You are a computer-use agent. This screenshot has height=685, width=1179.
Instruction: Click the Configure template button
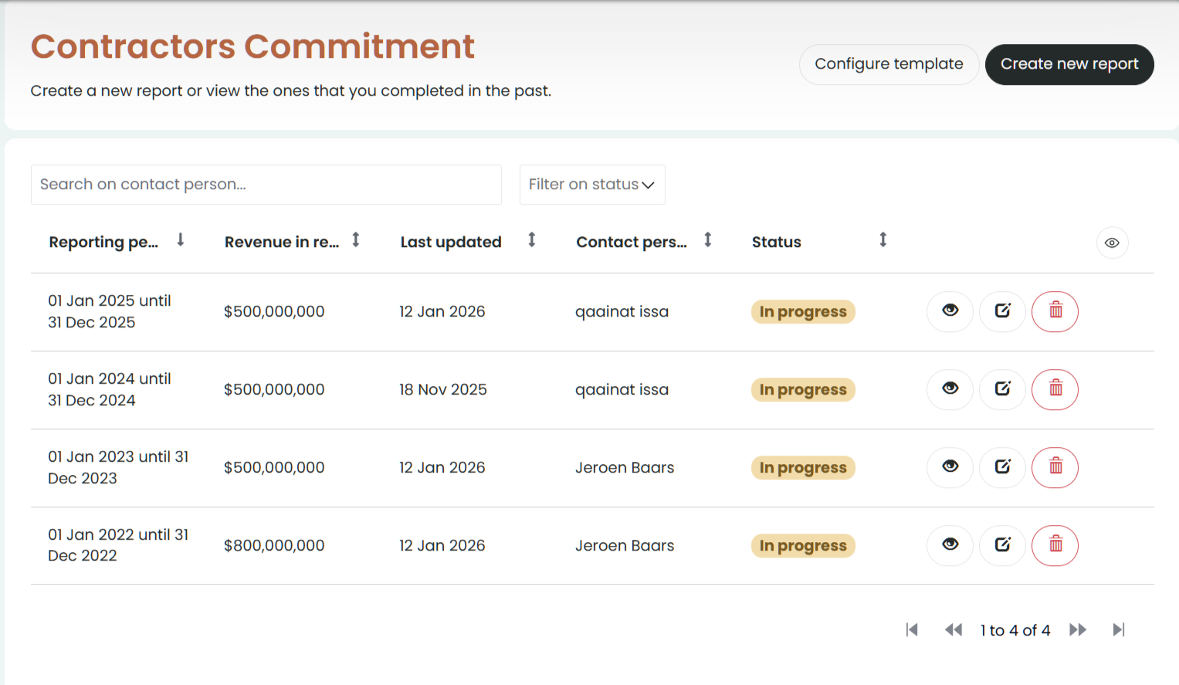pos(889,64)
